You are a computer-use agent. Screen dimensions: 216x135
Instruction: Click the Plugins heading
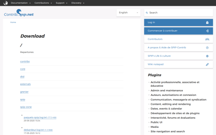click(154, 75)
